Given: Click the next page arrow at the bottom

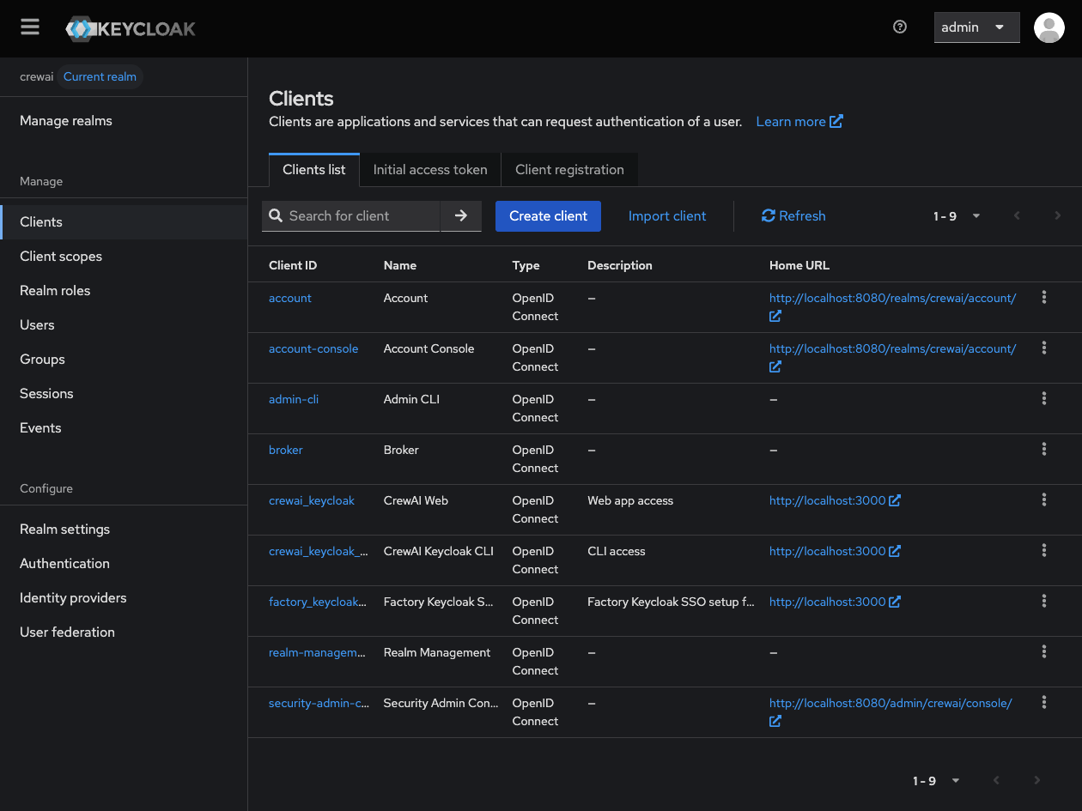Looking at the screenshot, I should pos(1036,780).
